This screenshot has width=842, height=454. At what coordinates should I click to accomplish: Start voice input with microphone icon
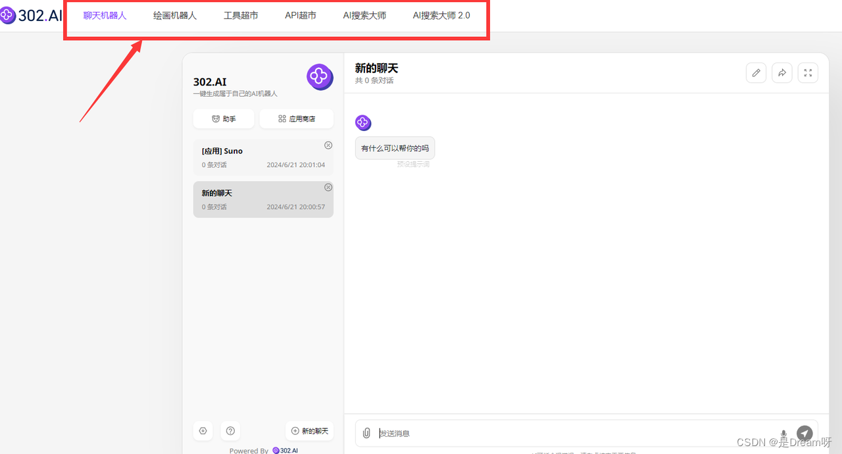pos(783,433)
